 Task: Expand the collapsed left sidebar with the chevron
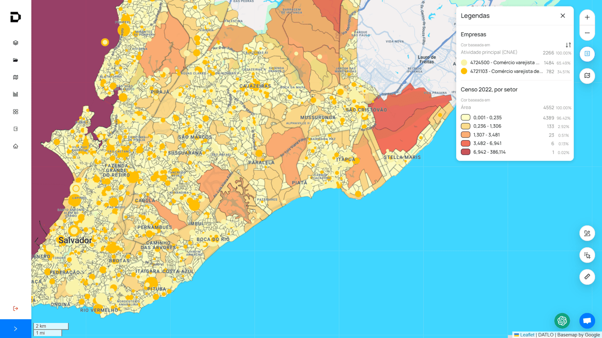[15, 328]
